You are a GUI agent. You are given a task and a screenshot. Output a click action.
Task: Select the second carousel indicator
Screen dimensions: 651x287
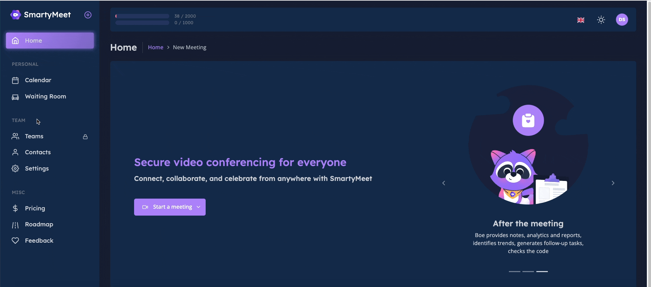click(528, 271)
